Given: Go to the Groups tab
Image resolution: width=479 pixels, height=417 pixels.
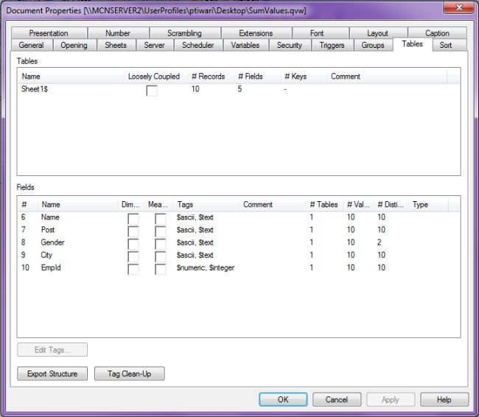Looking at the screenshot, I should pyautogui.click(x=373, y=45).
